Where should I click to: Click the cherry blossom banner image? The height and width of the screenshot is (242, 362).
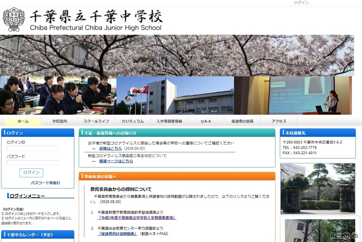click(x=177, y=55)
